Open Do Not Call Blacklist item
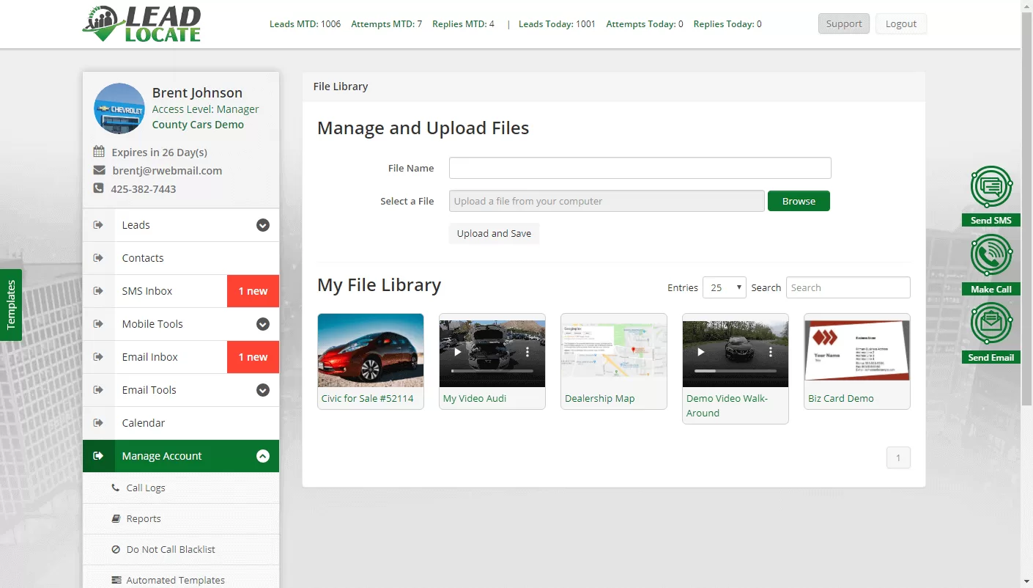 point(181,549)
